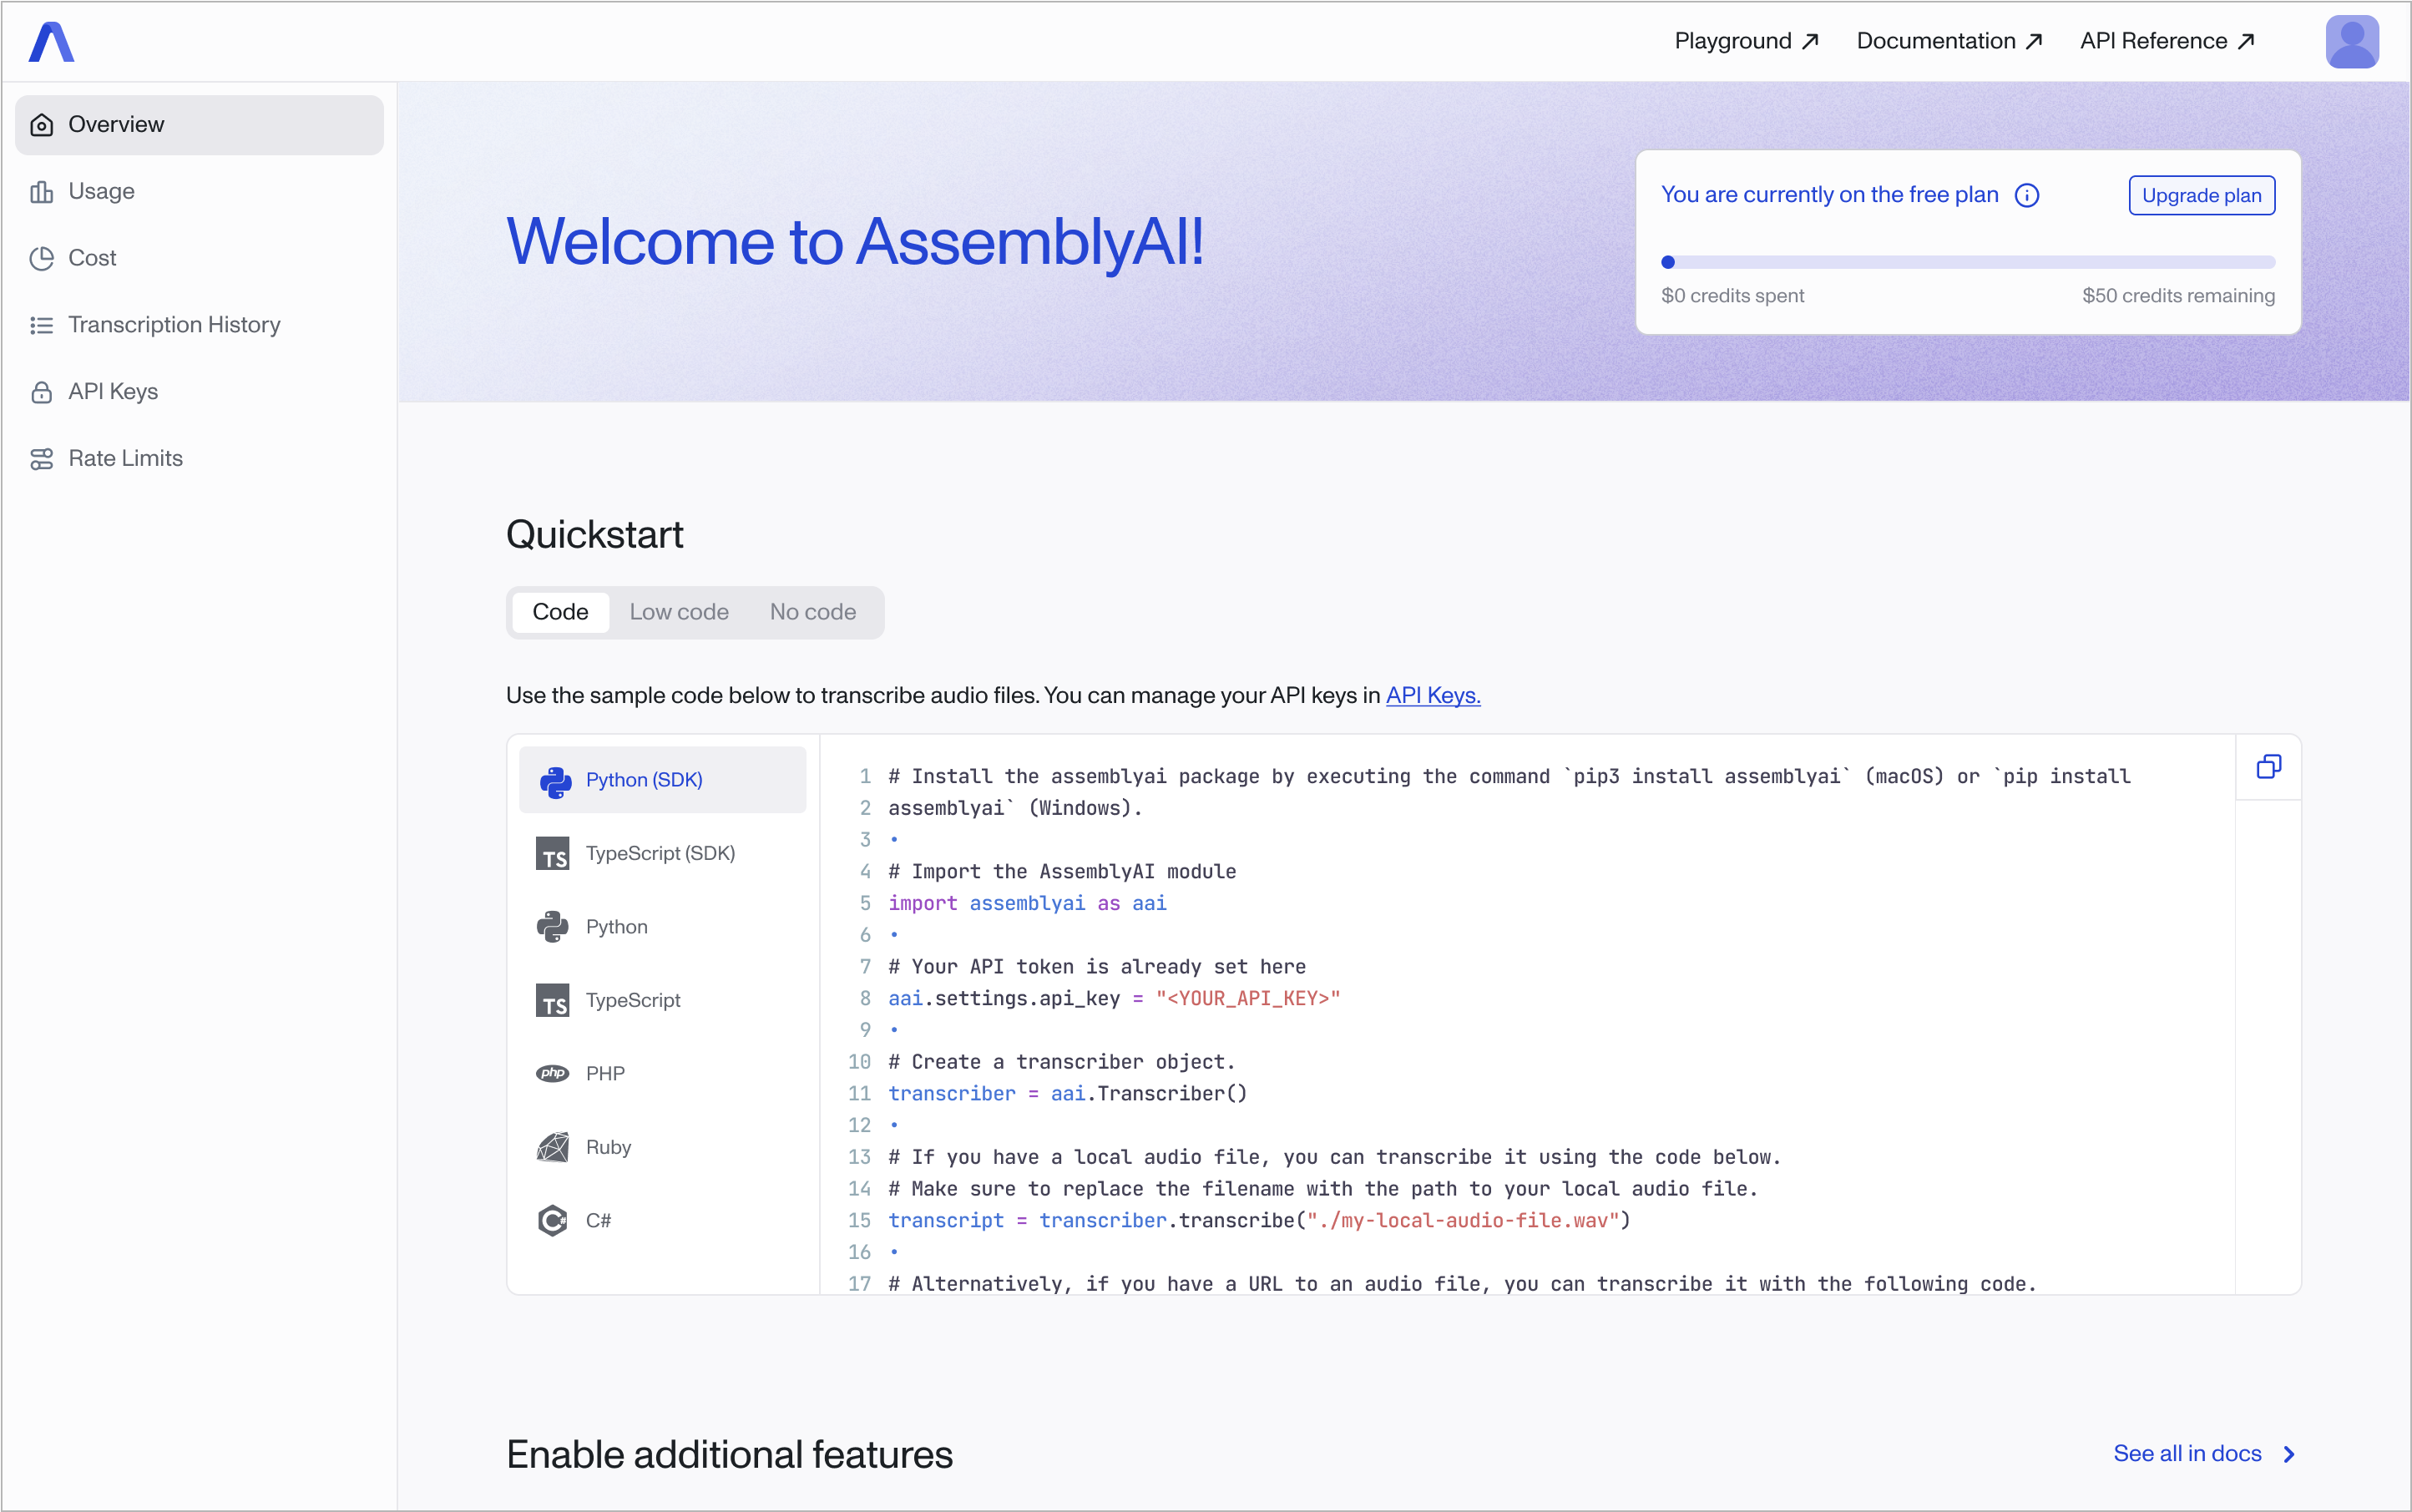Select the PHP language option
Screen dimensions: 2412x1512
pyautogui.click(x=605, y=1073)
